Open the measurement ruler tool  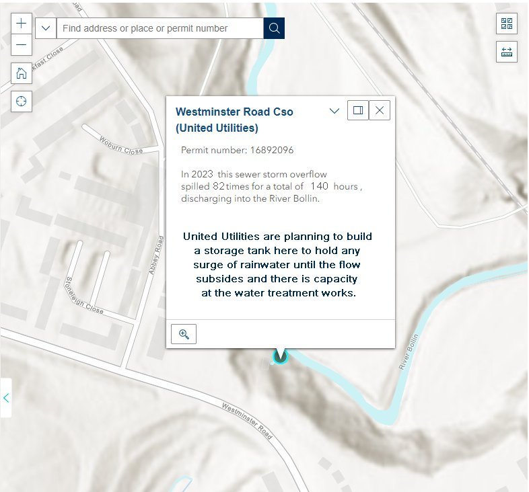click(506, 52)
